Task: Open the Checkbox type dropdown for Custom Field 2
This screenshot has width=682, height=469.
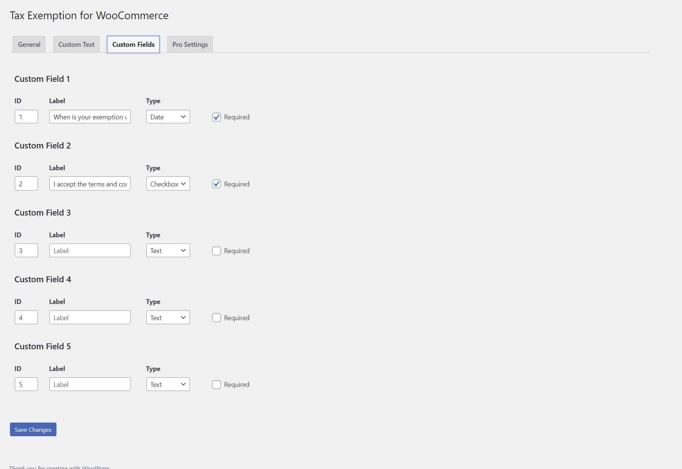Action: pos(168,183)
